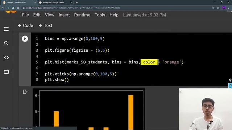Click the Colab logo

pos(11,12)
